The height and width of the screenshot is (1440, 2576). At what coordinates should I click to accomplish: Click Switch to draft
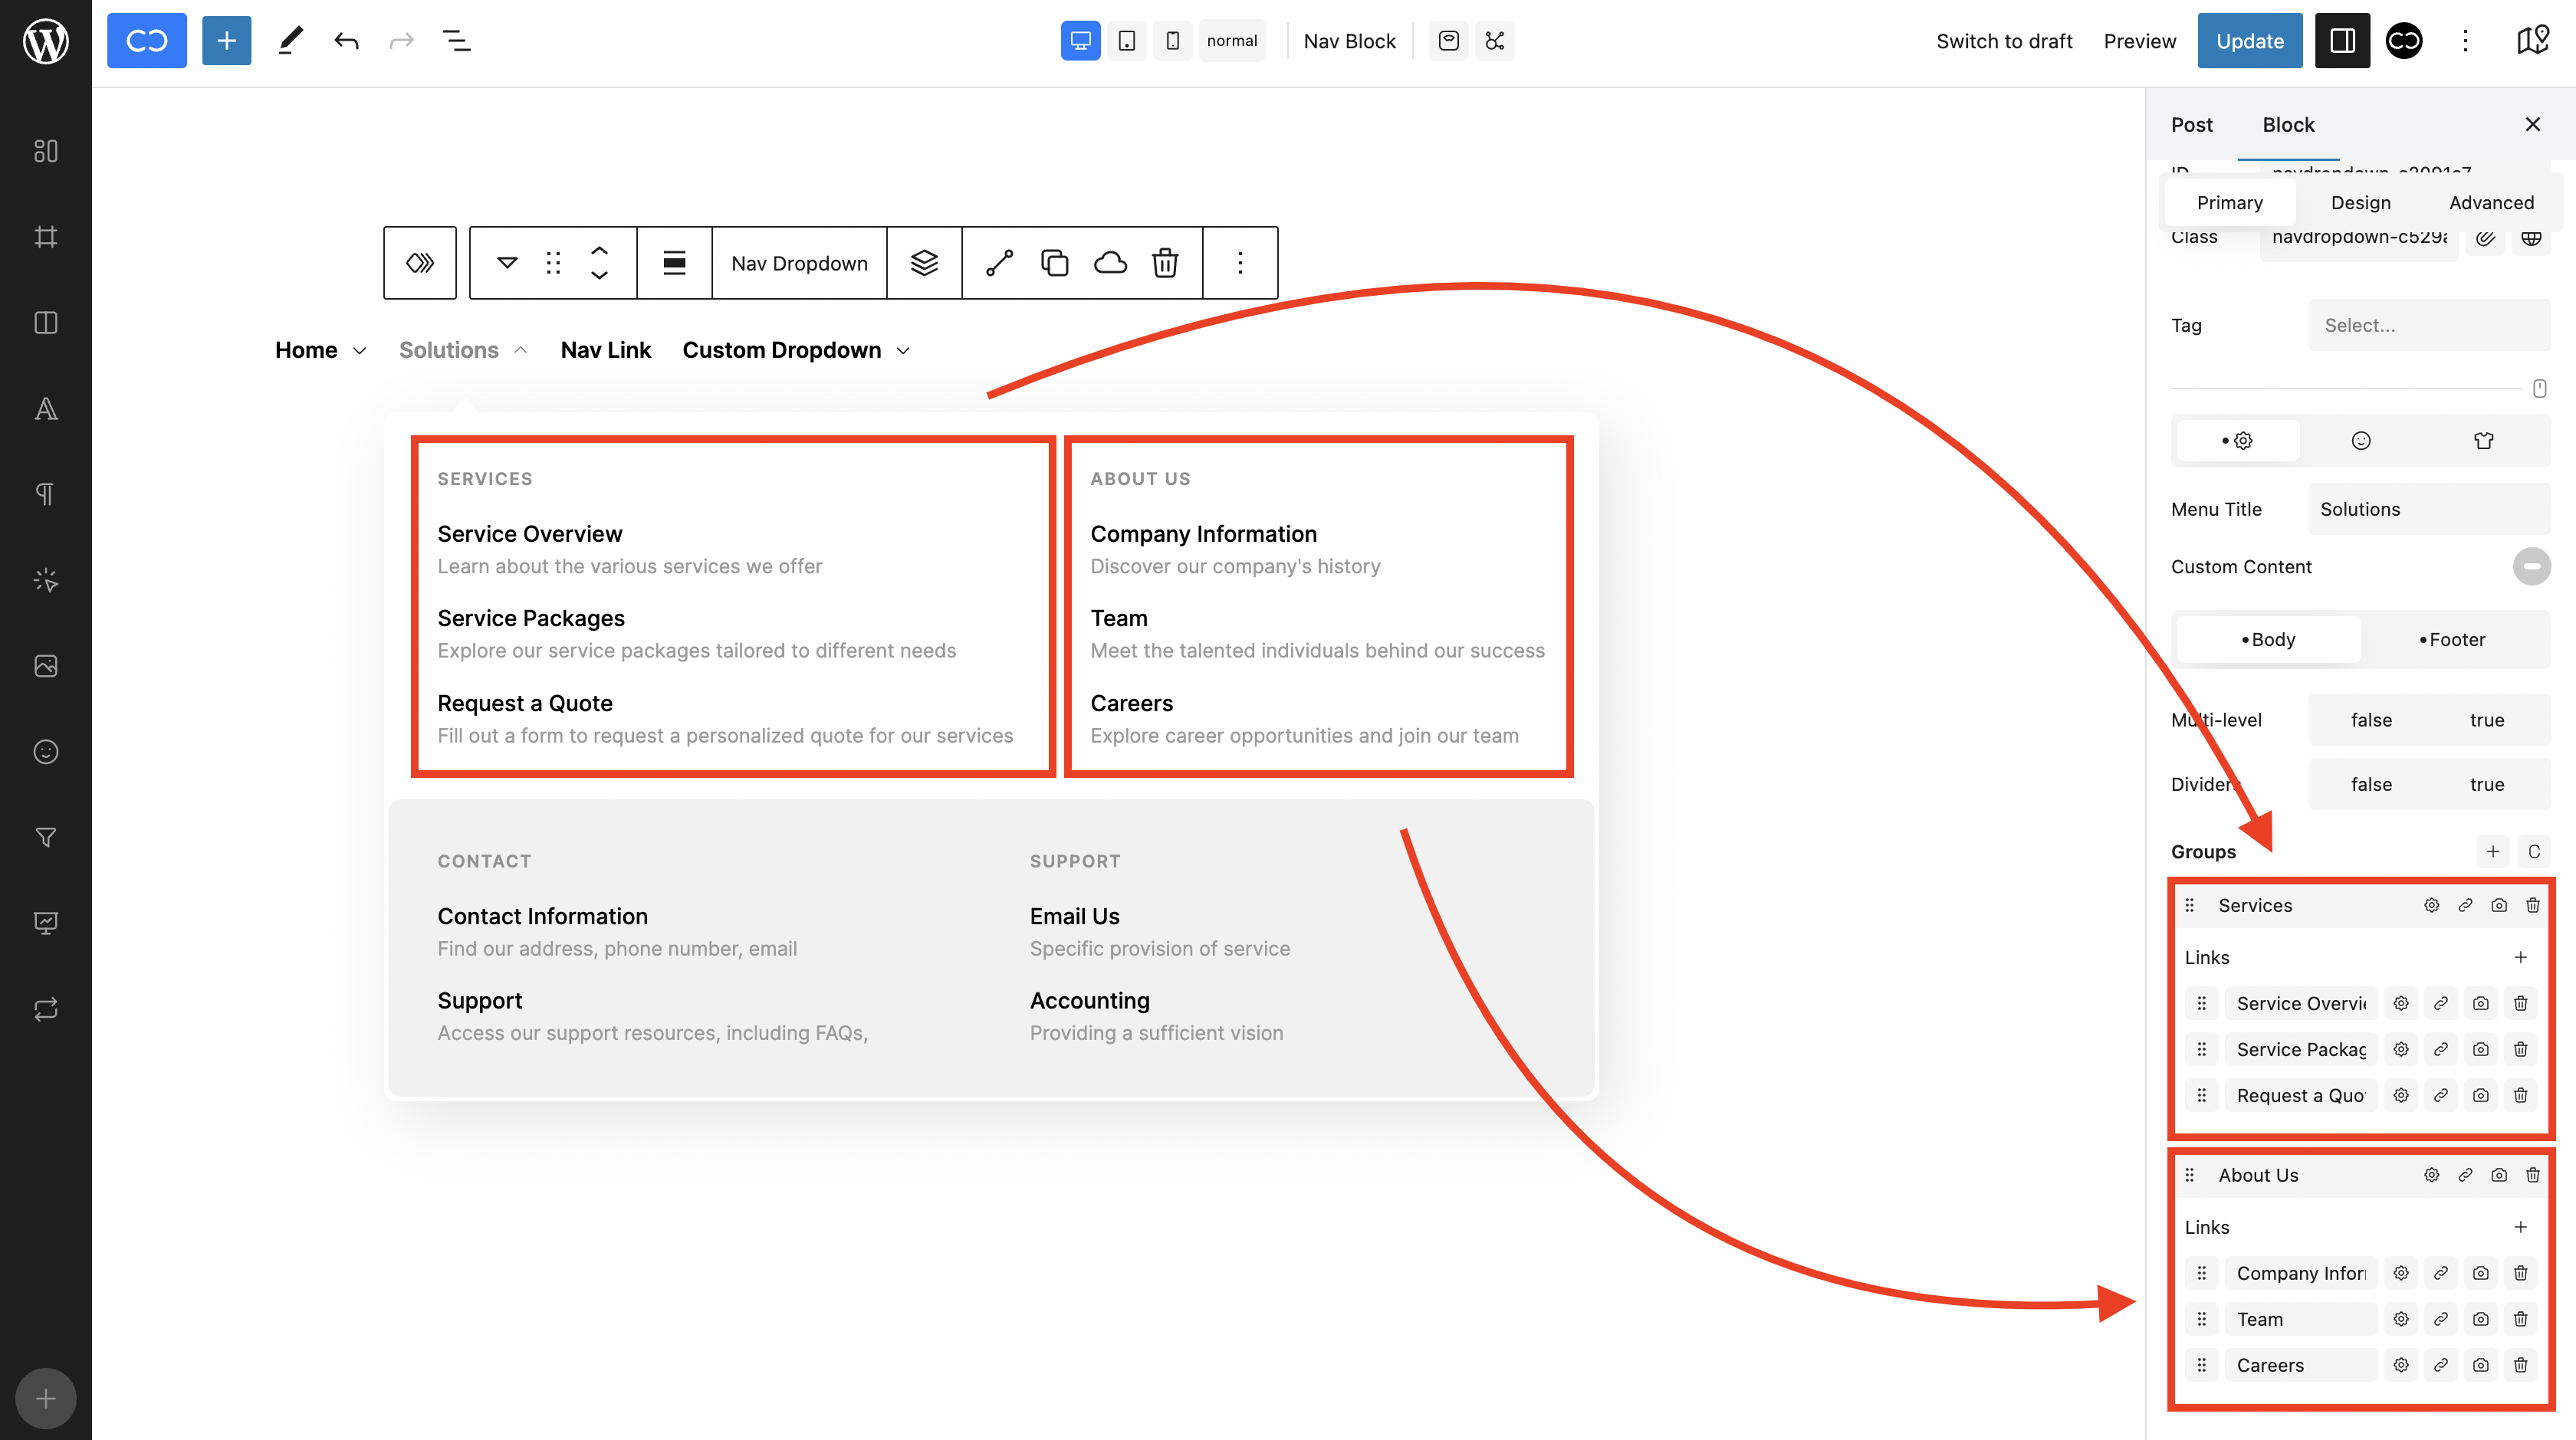click(2003, 41)
